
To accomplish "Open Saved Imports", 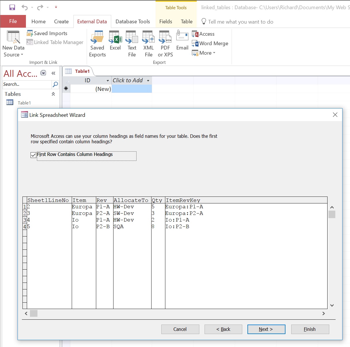I will [x=47, y=33].
